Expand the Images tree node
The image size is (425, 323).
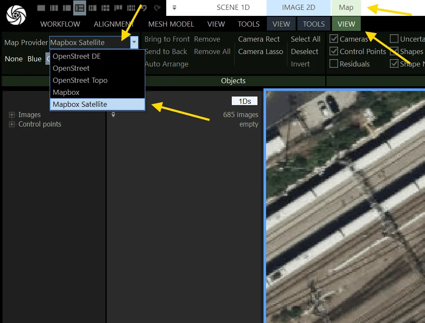(12, 115)
